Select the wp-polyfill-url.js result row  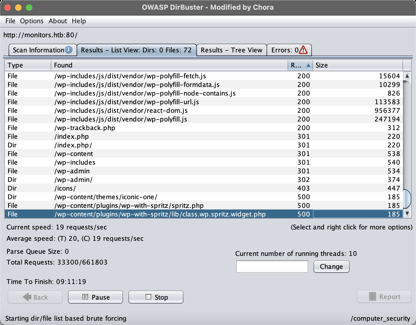click(x=204, y=102)
